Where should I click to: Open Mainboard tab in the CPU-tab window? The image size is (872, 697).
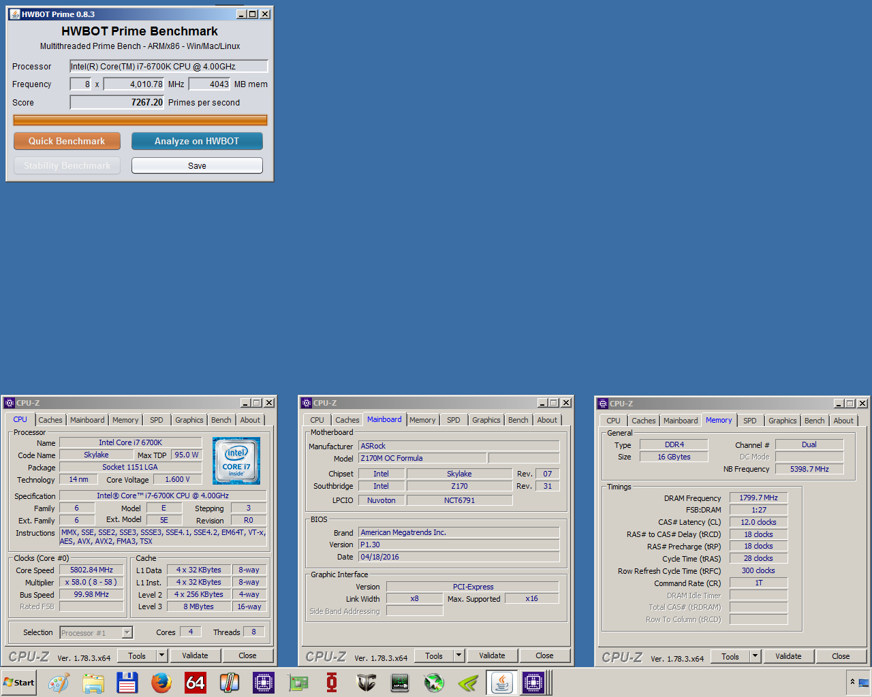tap(87, 420)
